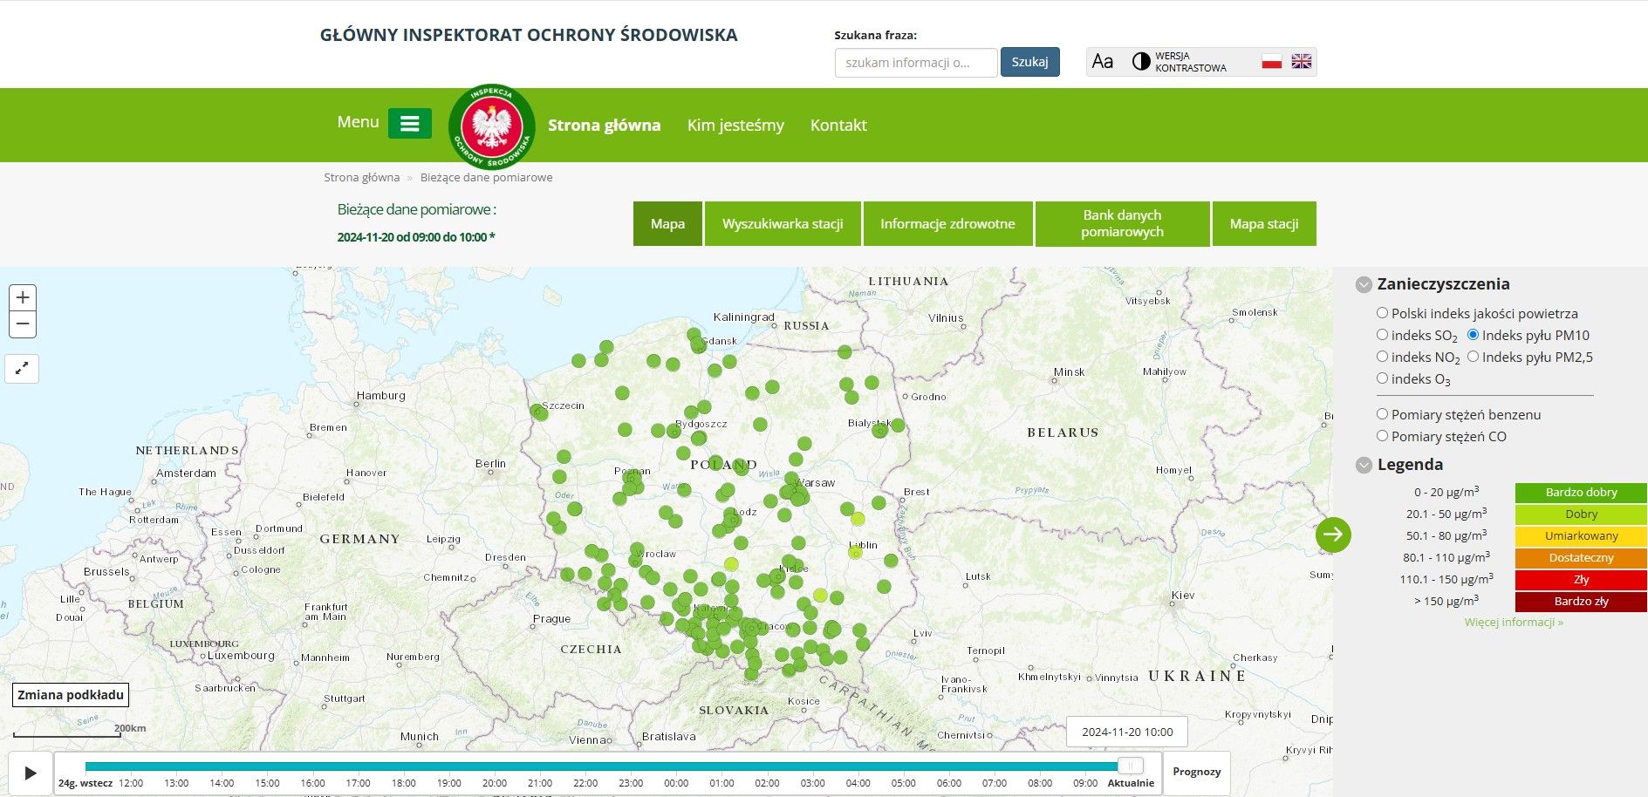
Task: Open Więcej informacji link
Action: pyautogui.click(x=1515, y=622)
